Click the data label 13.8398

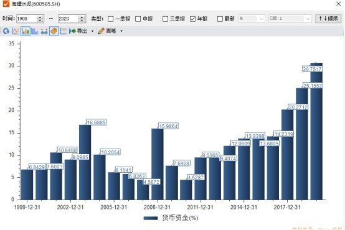pos(255,136)
